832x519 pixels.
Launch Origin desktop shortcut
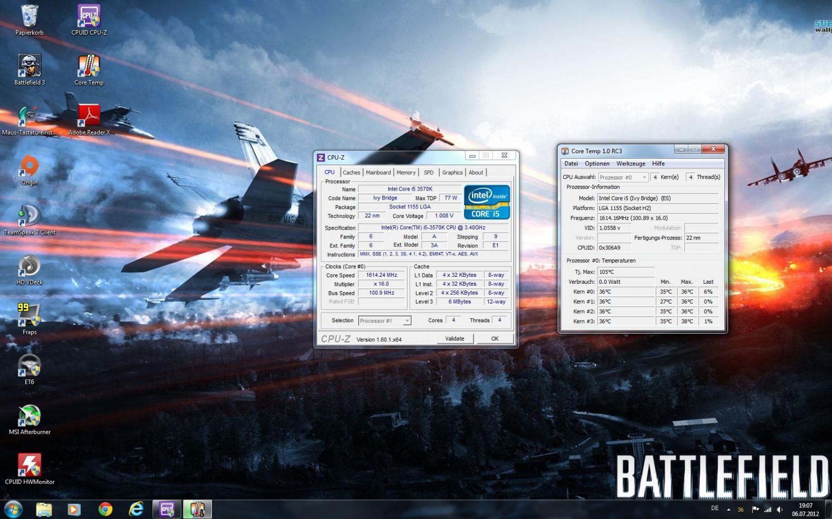click(30, 169)
